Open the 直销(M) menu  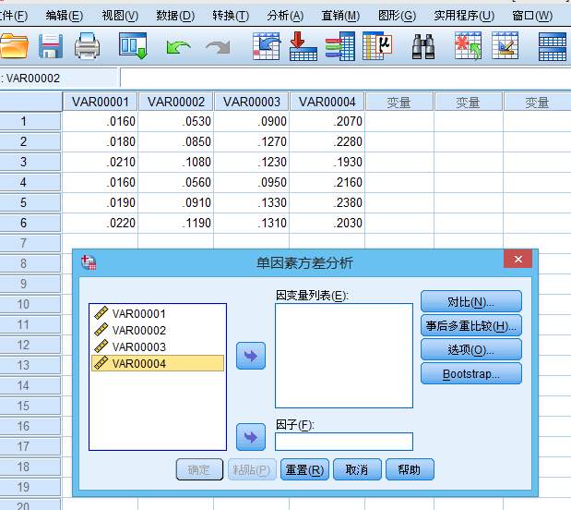coord(340,16)
